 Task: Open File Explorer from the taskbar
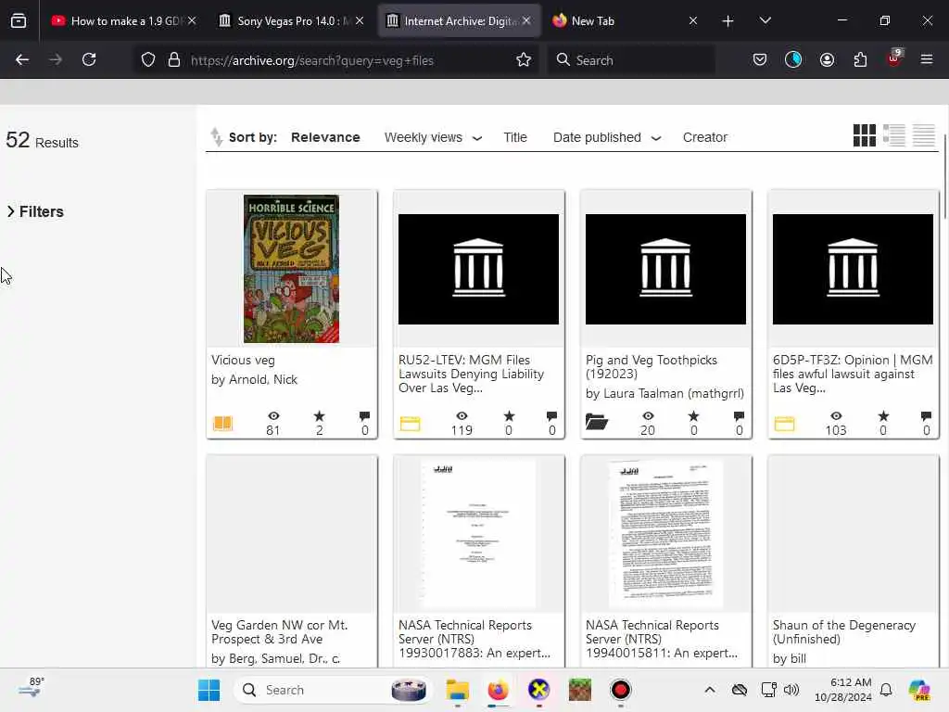click(x=458, y=690)
